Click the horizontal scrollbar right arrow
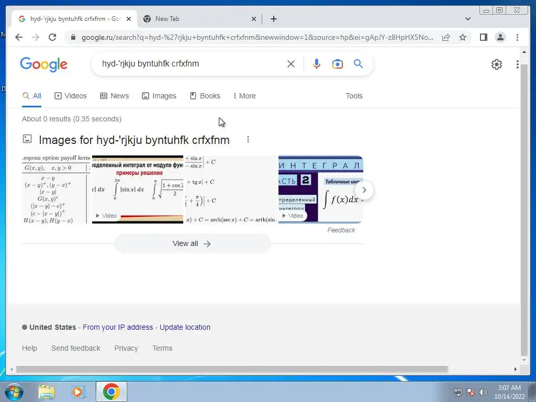 (516, 369)
